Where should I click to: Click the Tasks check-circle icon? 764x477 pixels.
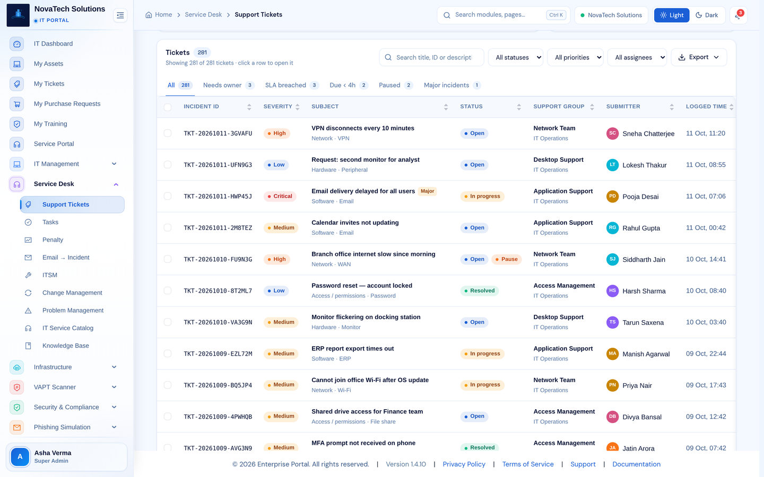[x=28, y=223]
